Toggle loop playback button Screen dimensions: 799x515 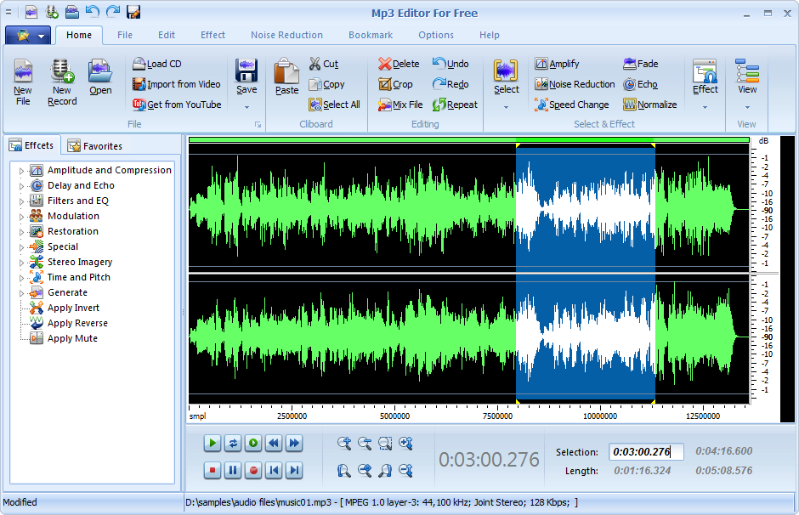[233, 443]
